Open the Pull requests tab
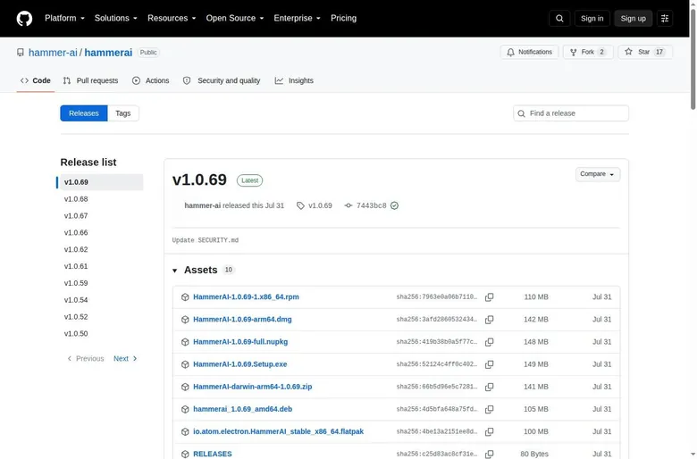697x459 pixels. [x=90, y=80]
